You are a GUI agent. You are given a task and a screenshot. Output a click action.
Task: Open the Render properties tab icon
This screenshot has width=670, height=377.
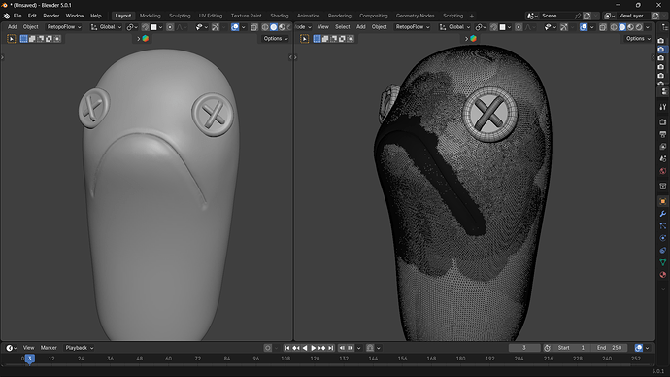tap(663, 122)
